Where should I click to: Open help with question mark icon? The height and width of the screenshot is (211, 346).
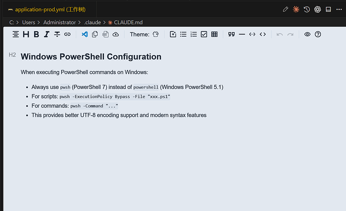point(318,34)
